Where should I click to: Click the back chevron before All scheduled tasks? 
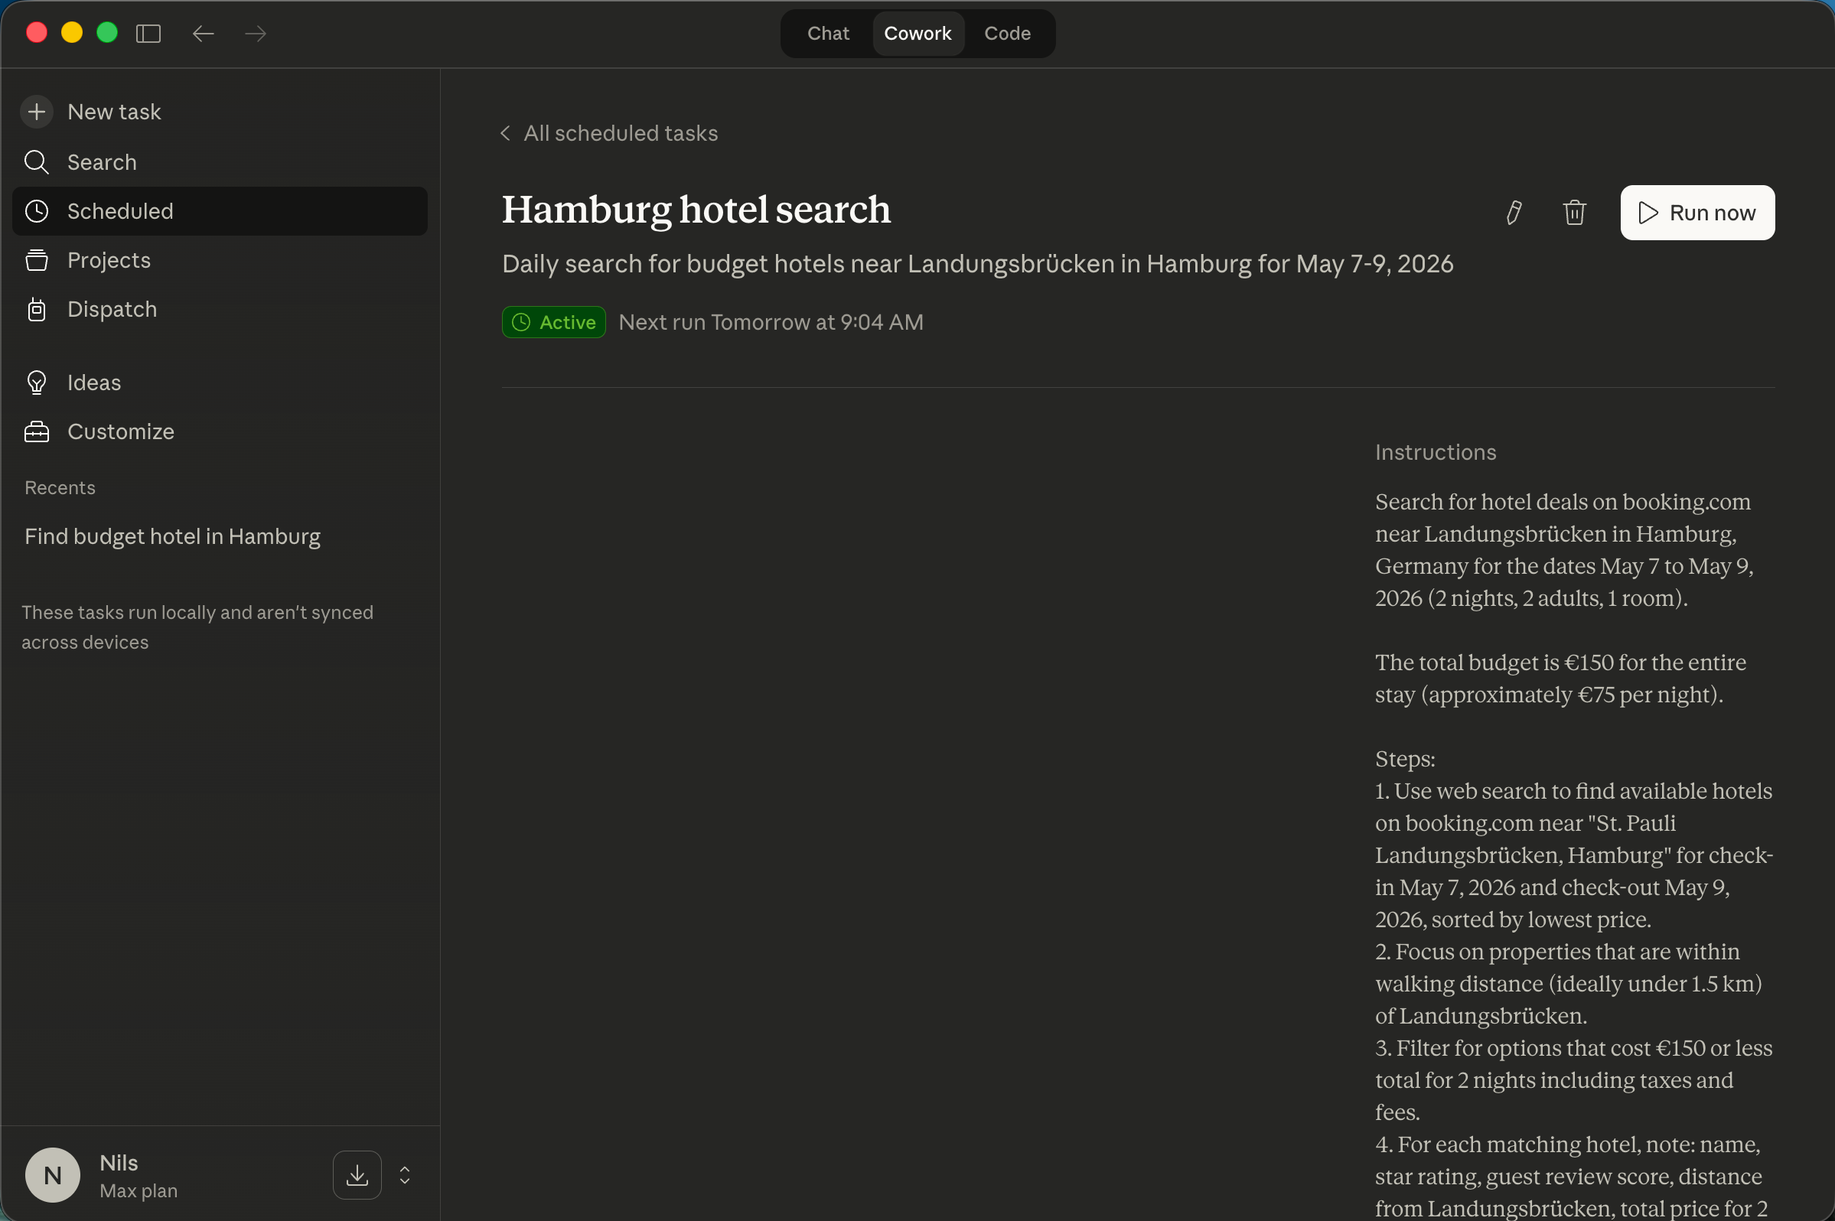(x=506, y=133)
